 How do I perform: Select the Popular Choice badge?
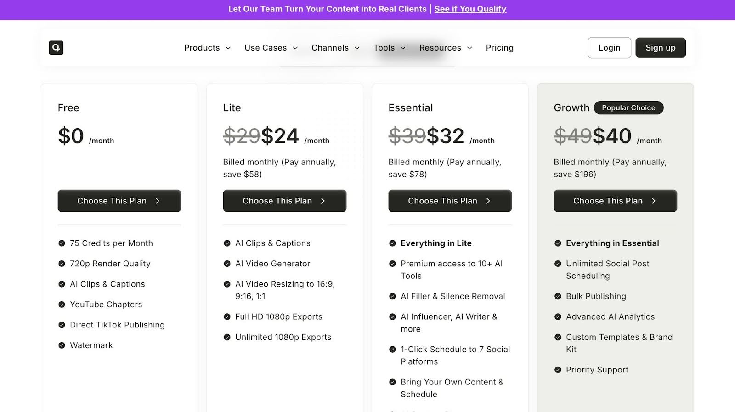click(628, 108)
